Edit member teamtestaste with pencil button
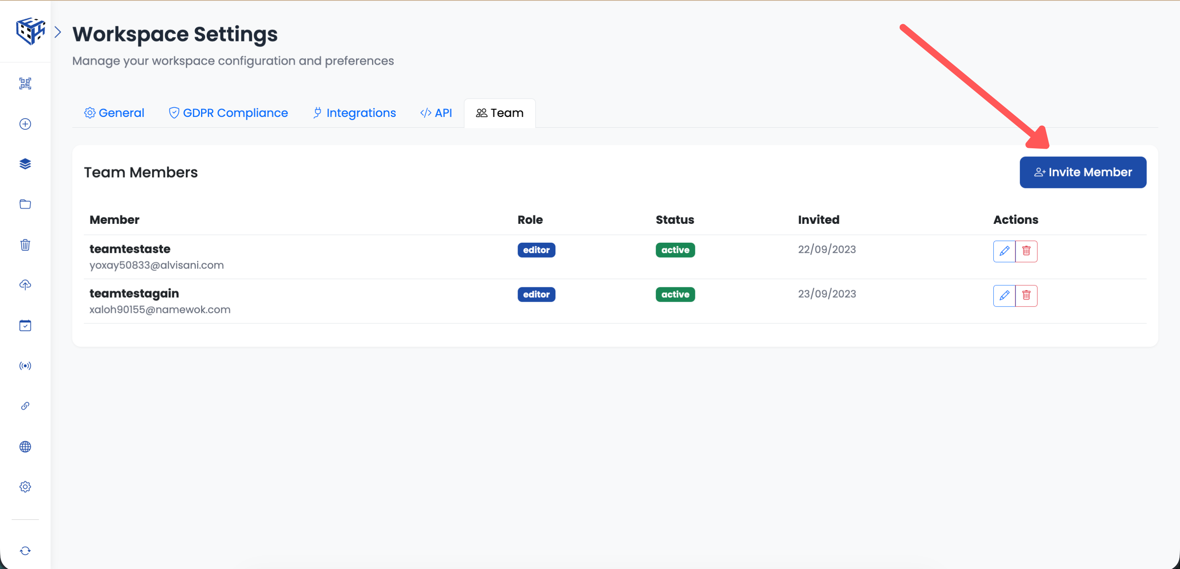 tap(1004, 251)
